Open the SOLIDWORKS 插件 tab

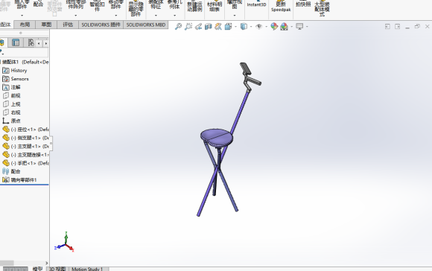[x=101, y=25]
